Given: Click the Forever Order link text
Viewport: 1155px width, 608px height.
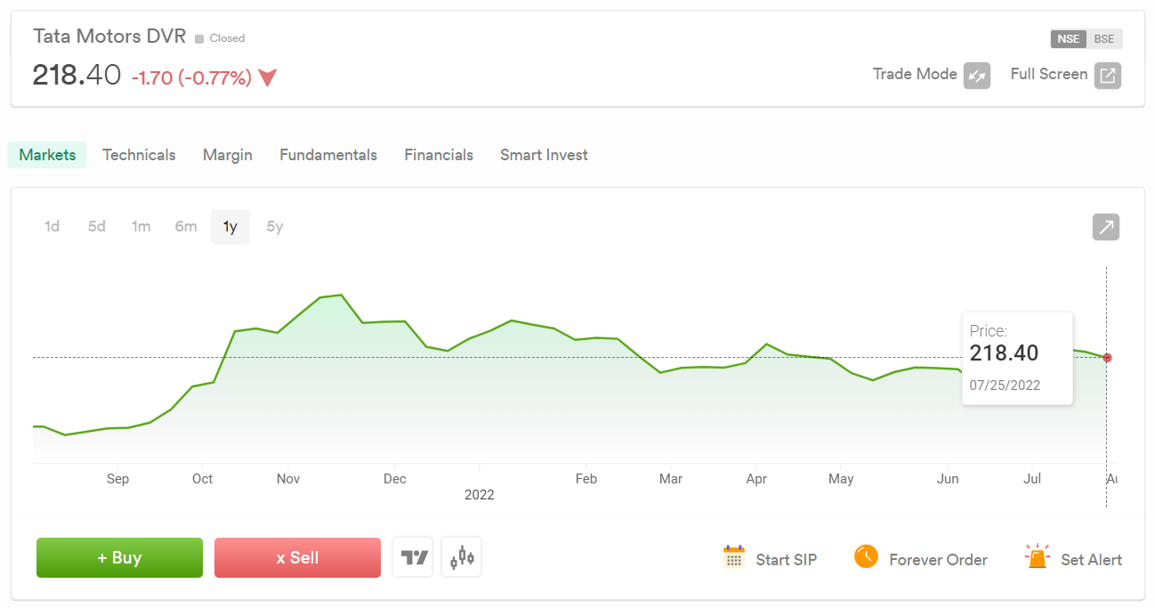Looking at the screenshot, I should [938, 560].
